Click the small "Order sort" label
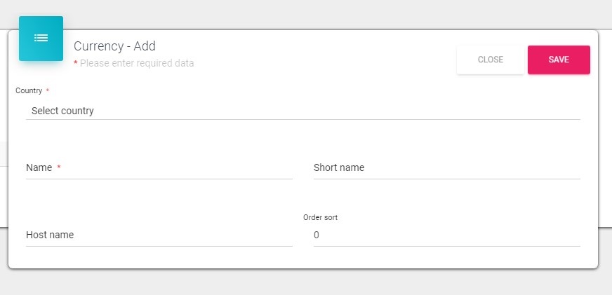This screenshot has width=612, height=295. coord(320,218)
